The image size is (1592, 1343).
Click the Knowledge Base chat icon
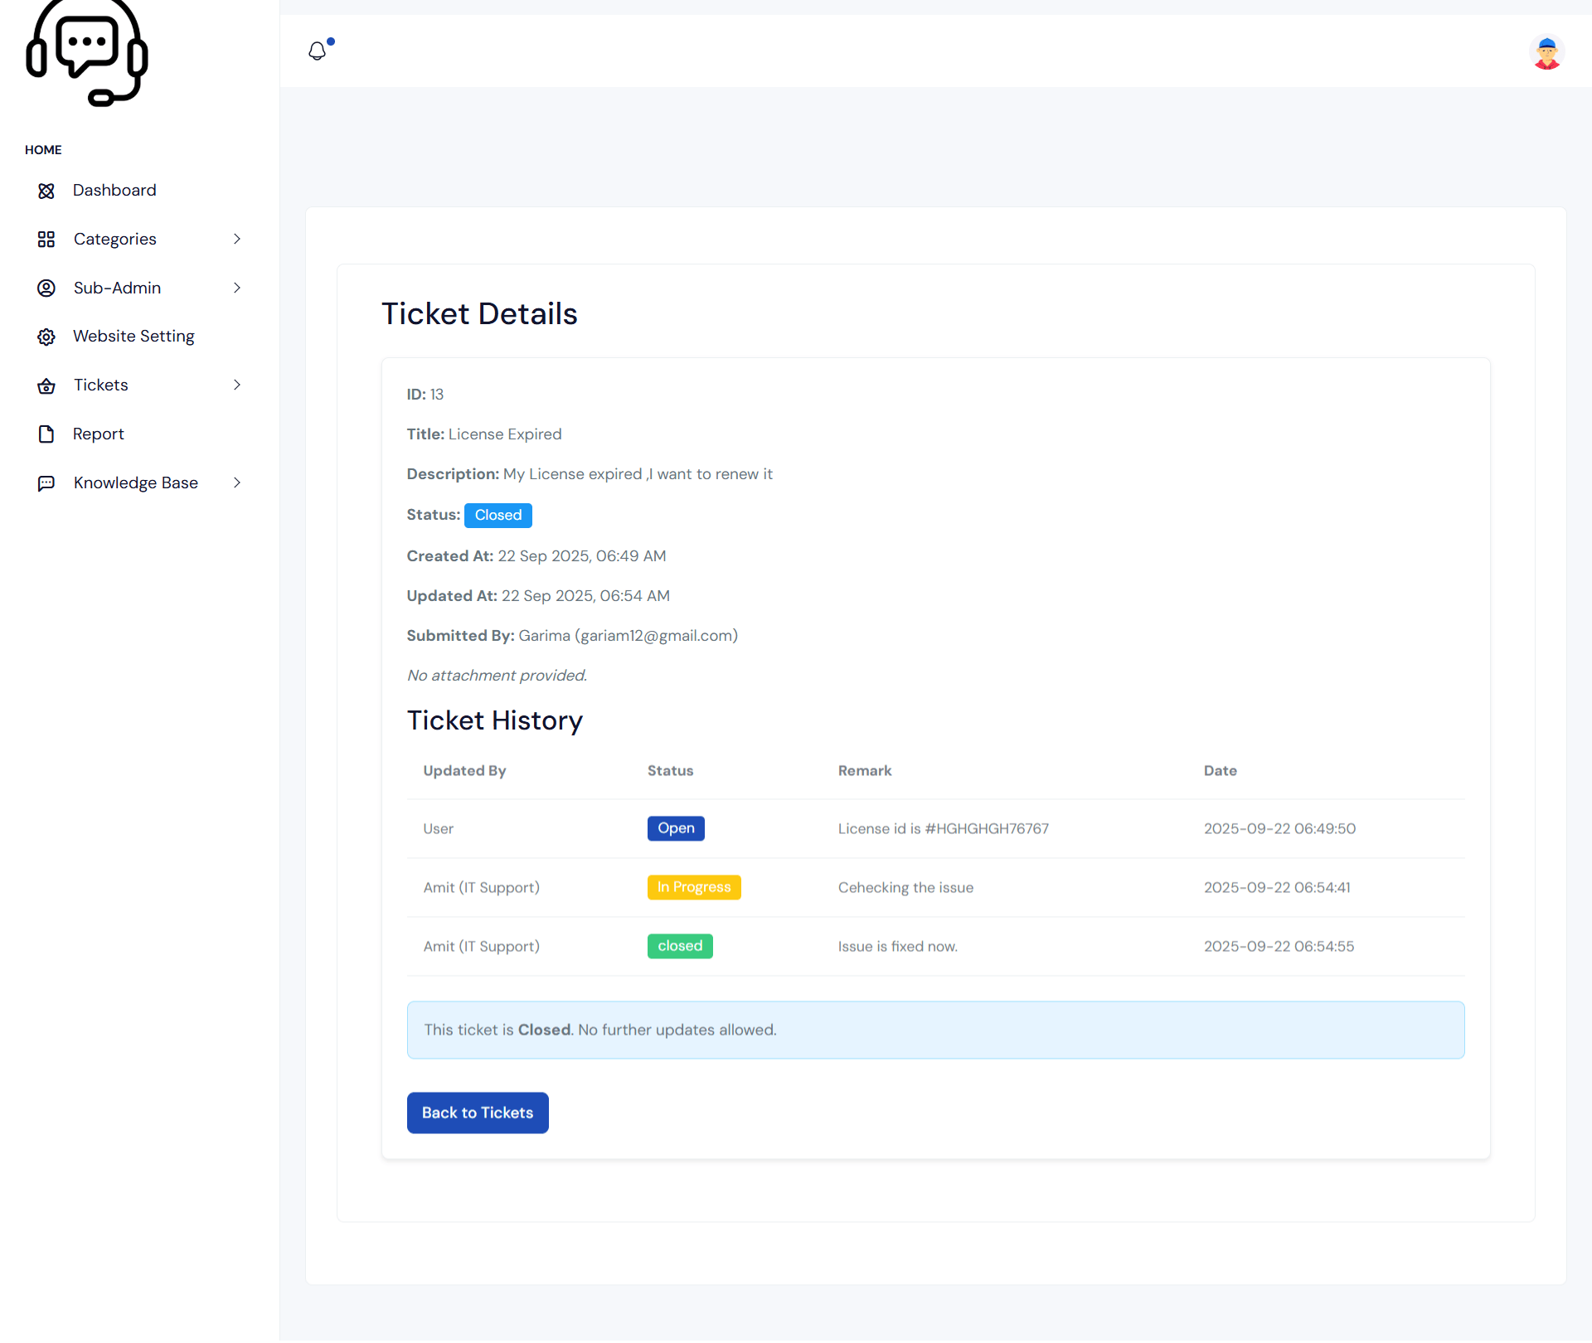(46, 482)
